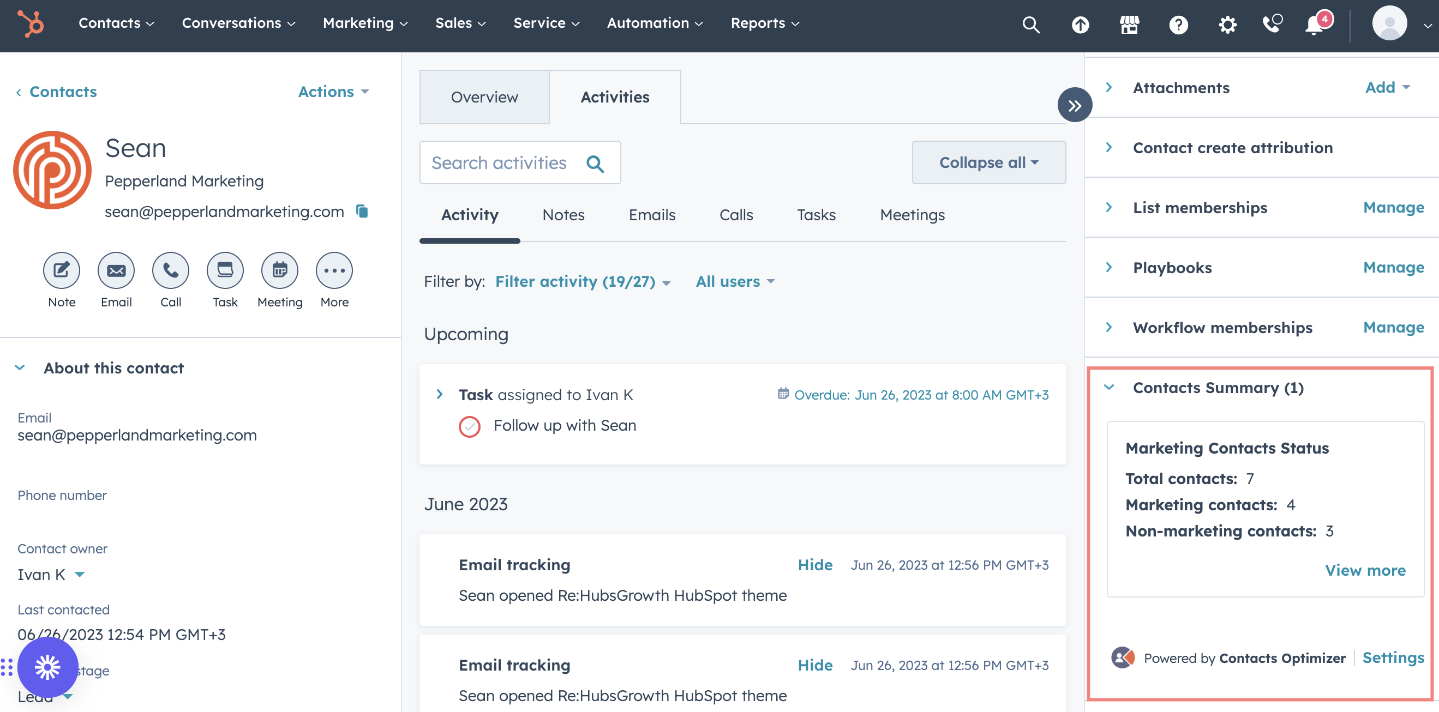
Task: Switch to the Emails sub-tab
Action: (x=651, y=215)
